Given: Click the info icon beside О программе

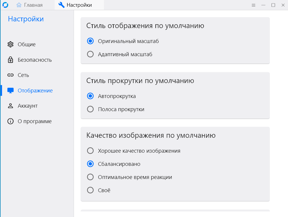Looking at the screenshot, I should pyautogui.click(x=11, y=121).
